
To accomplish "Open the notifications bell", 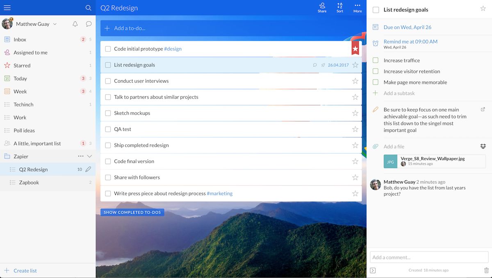I will [x=75, y=24].
